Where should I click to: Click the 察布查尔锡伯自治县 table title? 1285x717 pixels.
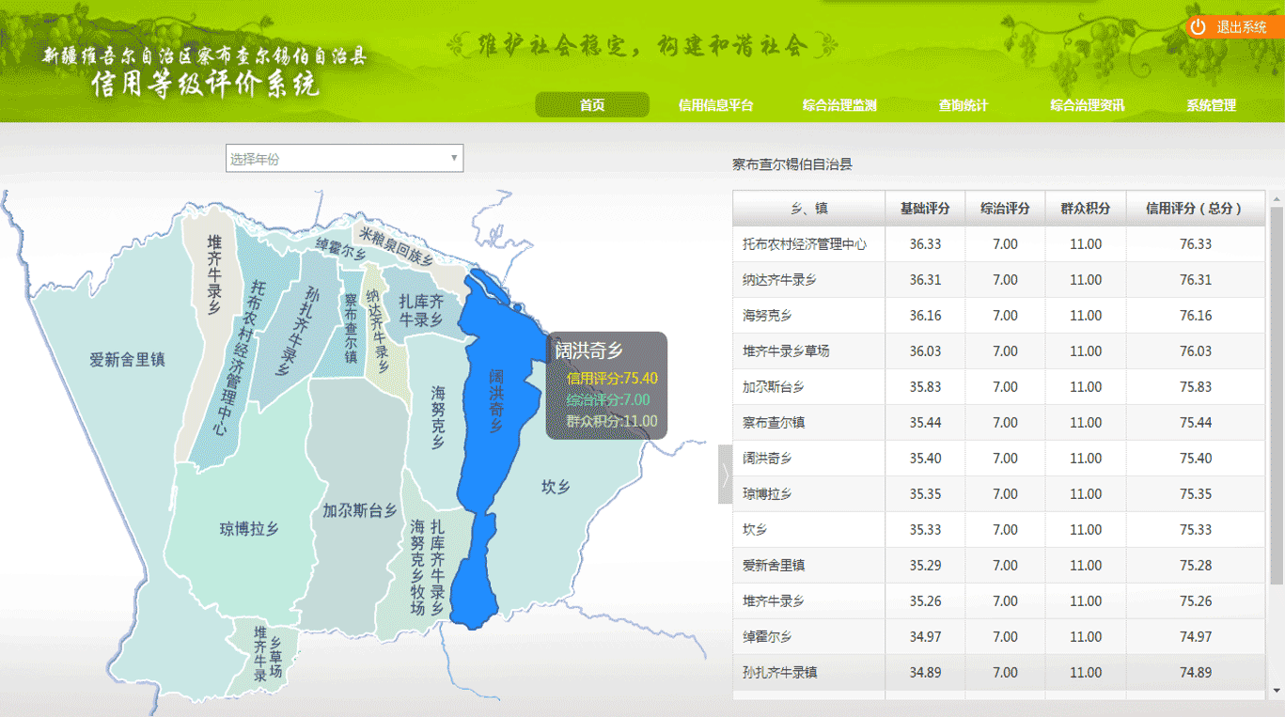[x=792, y=164]
